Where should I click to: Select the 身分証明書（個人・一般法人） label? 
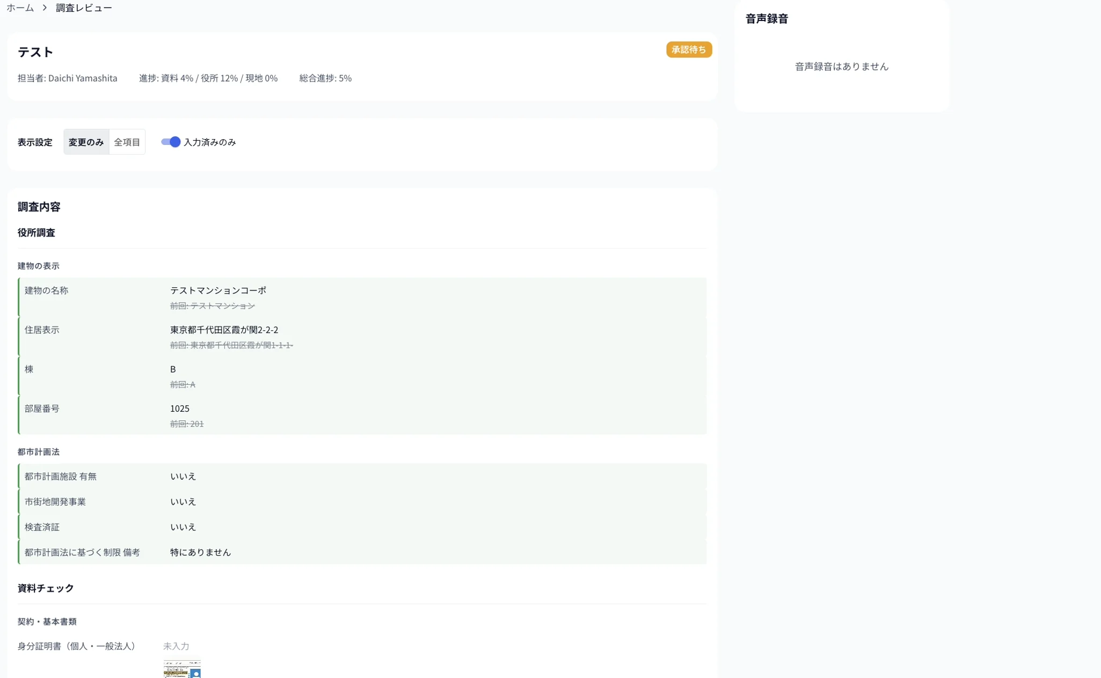(x=79, y=646)
